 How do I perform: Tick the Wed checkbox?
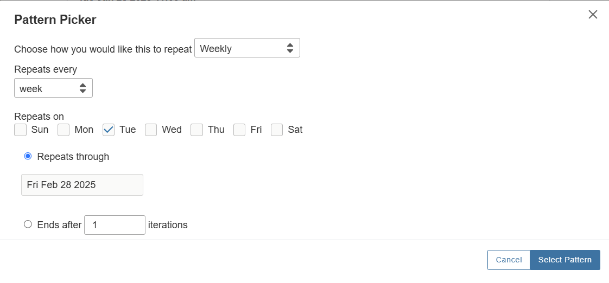pyautogui.click(x=151, y=130)
